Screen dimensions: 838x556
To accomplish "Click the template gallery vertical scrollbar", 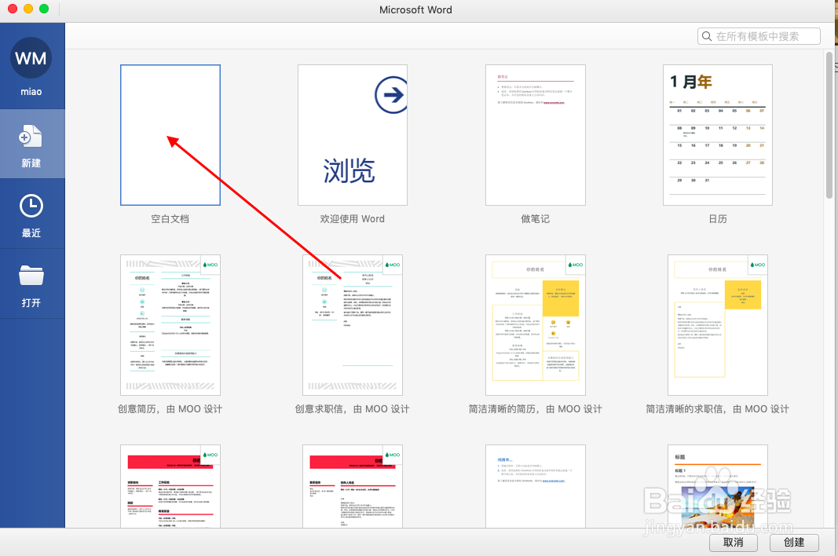I will (x=829, y=125).
